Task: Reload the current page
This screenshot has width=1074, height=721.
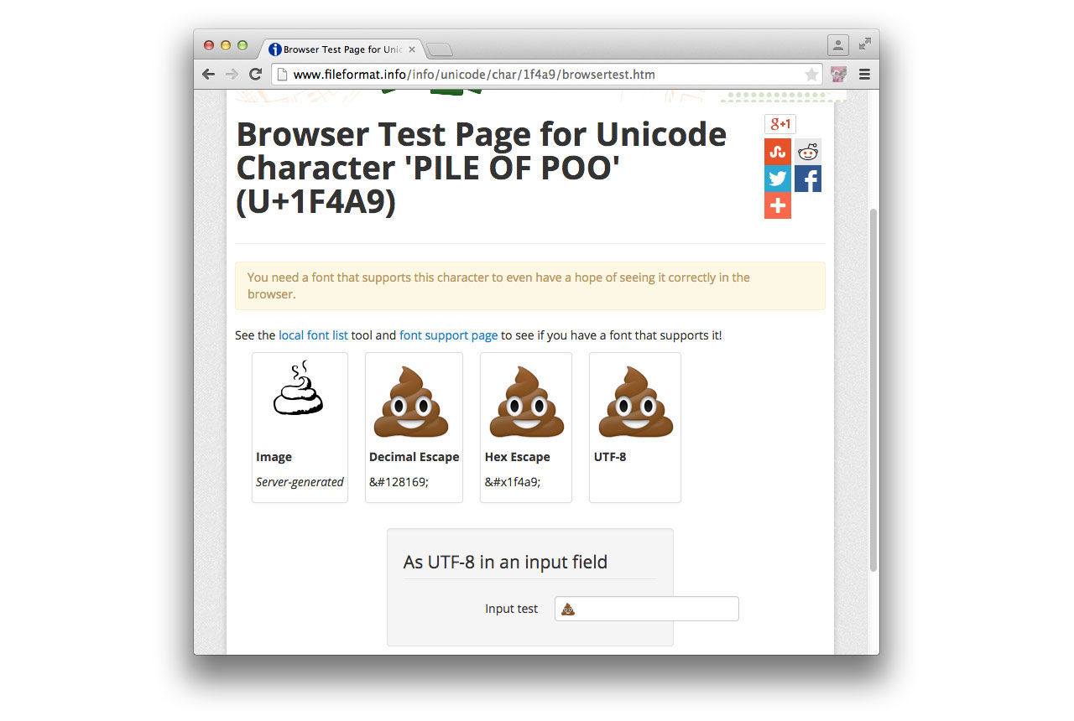Action: coord(255,74)
